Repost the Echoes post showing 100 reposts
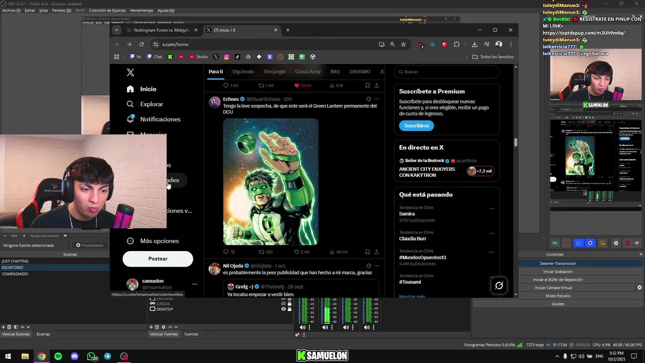 pyautogui.click(x=266, y=252)
